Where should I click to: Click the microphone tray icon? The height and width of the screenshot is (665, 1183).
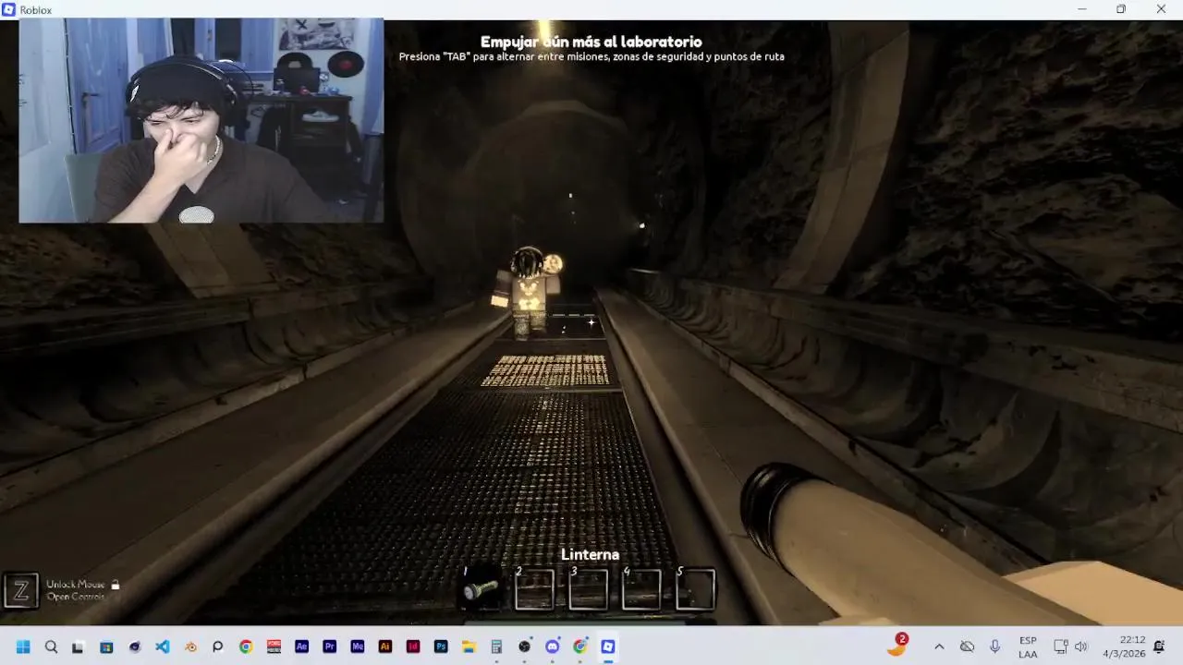click(994, 647)
